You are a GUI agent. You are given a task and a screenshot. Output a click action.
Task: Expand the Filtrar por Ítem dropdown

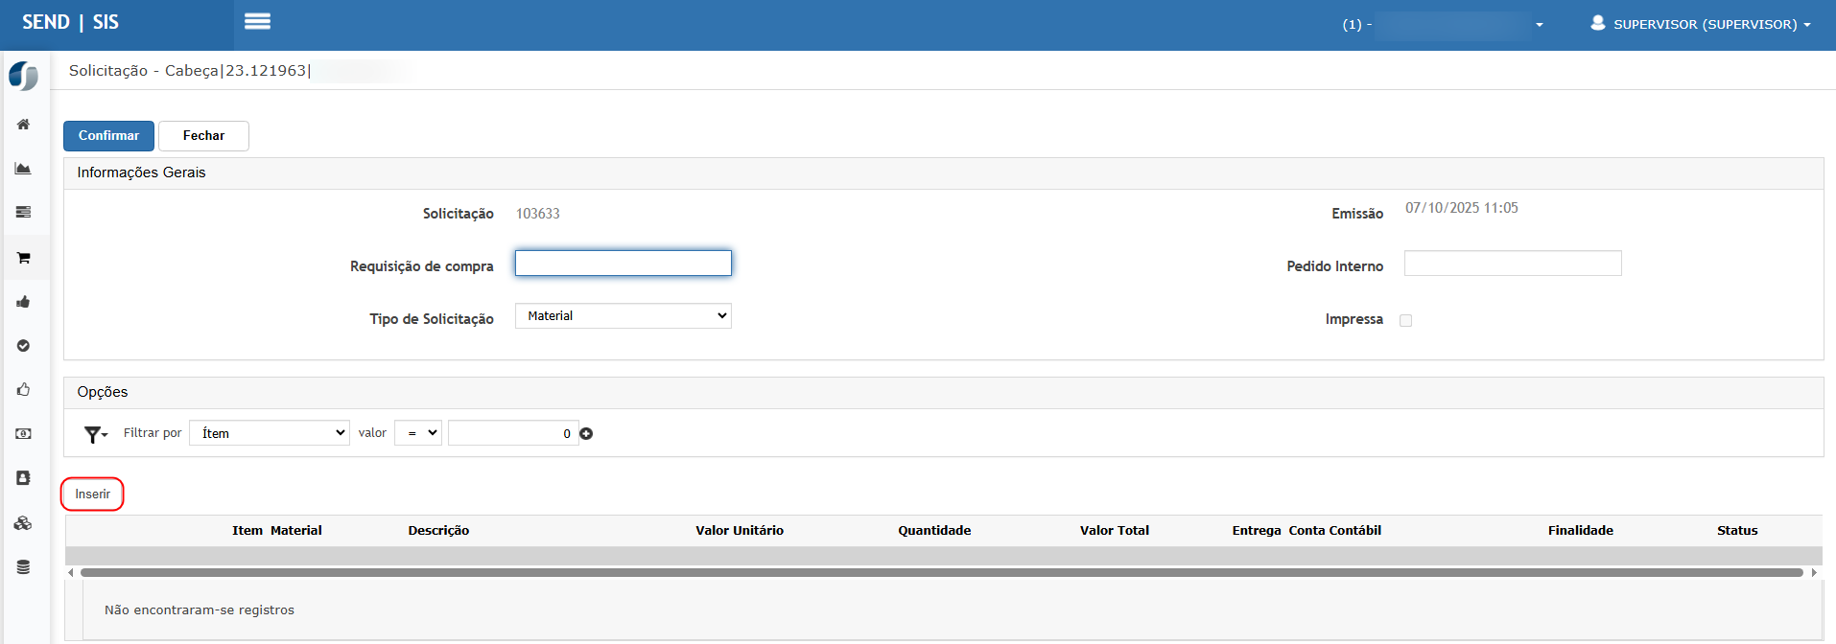(x=269, y=433)
